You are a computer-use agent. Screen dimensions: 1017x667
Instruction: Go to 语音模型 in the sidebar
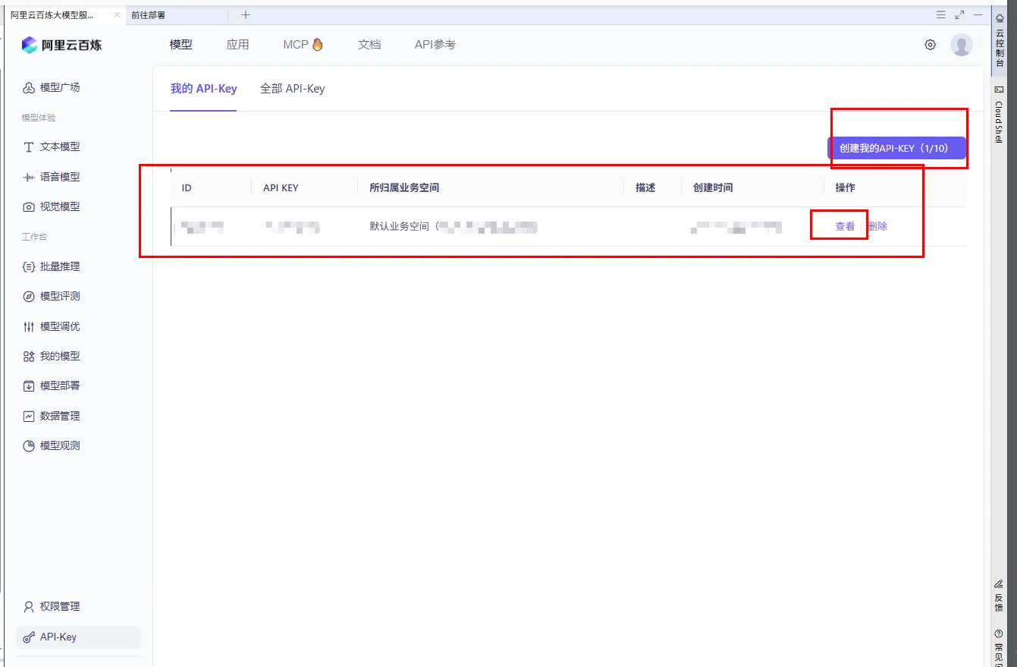(52, 177)
